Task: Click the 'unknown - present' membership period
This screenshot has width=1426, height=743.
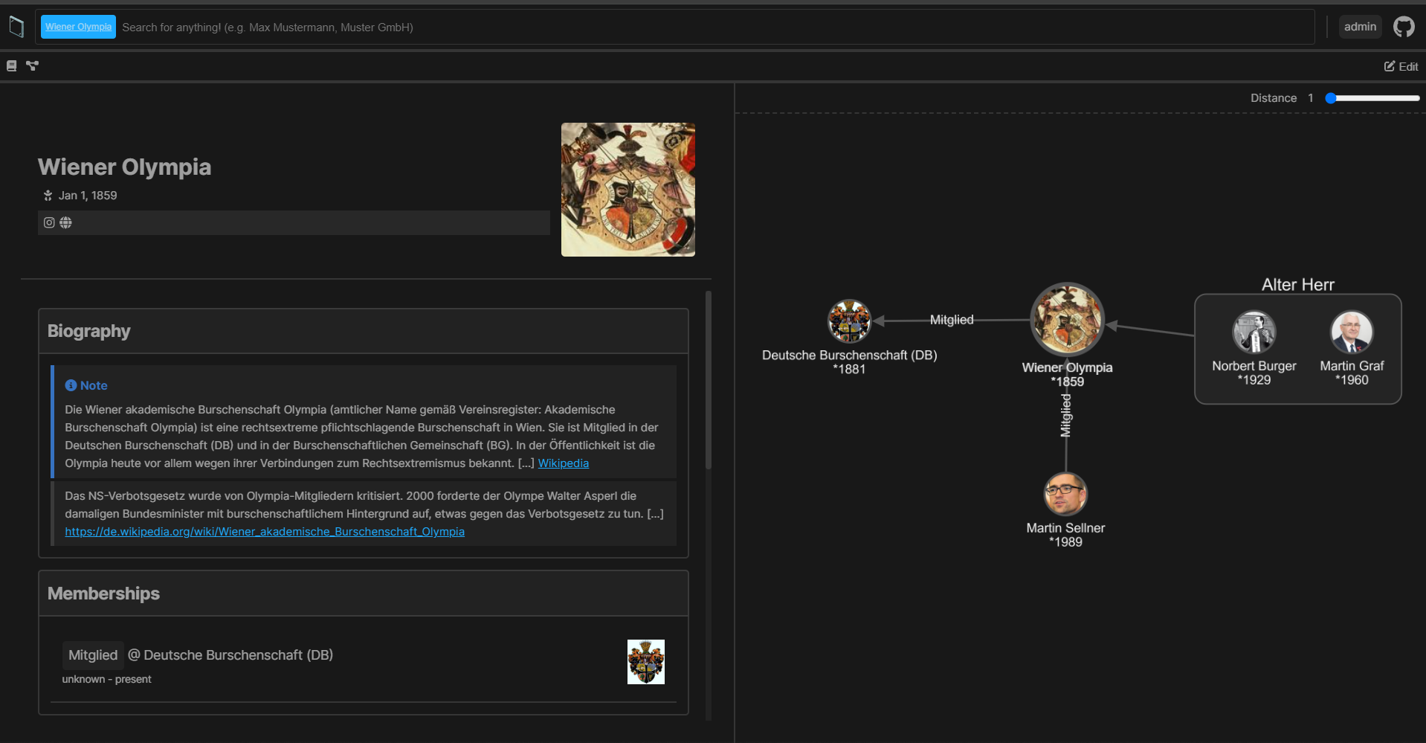Action: tap(106, 680)
